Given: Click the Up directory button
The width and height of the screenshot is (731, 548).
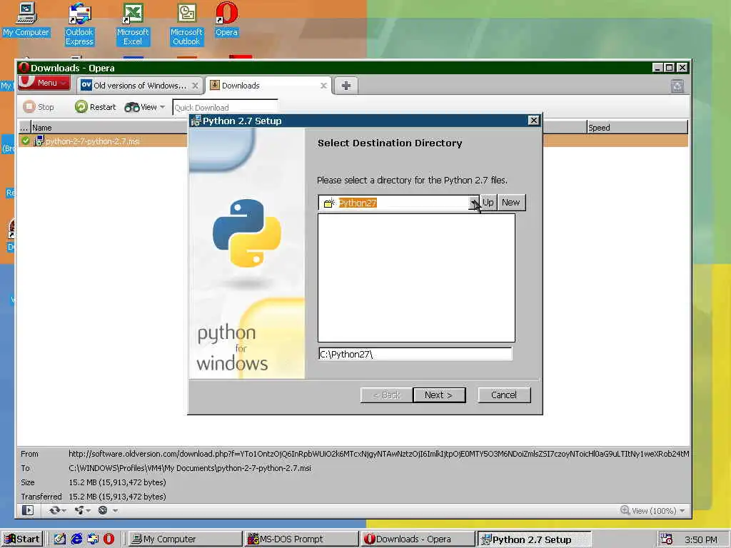Looking at the screenshot, I should (488, 203).
